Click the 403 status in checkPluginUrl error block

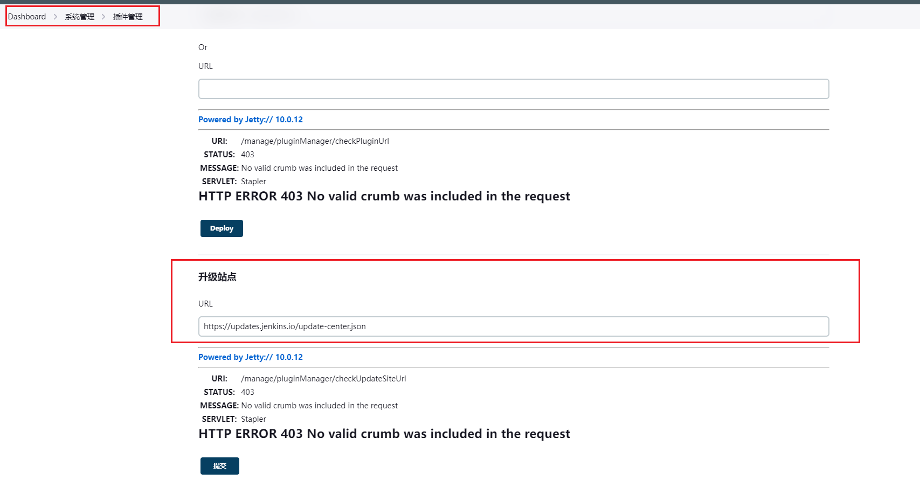(x=247, y=155)
